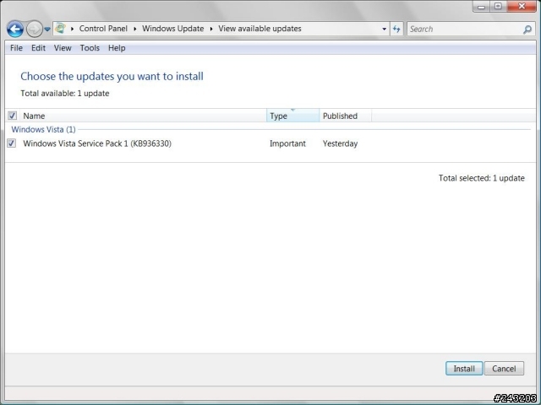Open the File menu
The image size is (541, 405).
coord(16,48)
